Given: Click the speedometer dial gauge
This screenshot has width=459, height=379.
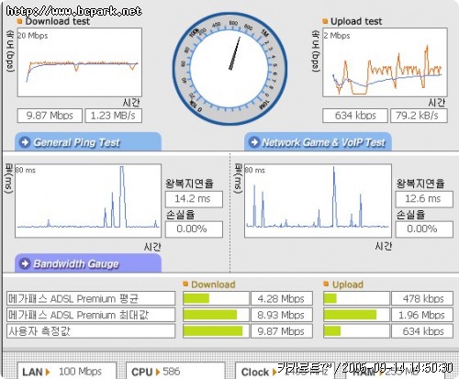Looking at the screenshot, I should click(229, 69).
